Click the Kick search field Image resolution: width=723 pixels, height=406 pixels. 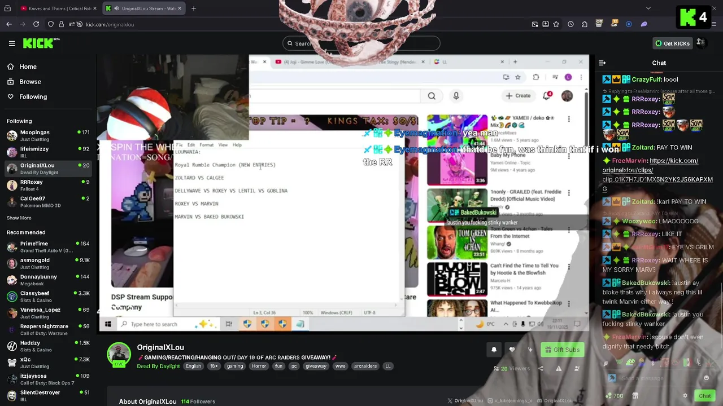coord(361,43)
